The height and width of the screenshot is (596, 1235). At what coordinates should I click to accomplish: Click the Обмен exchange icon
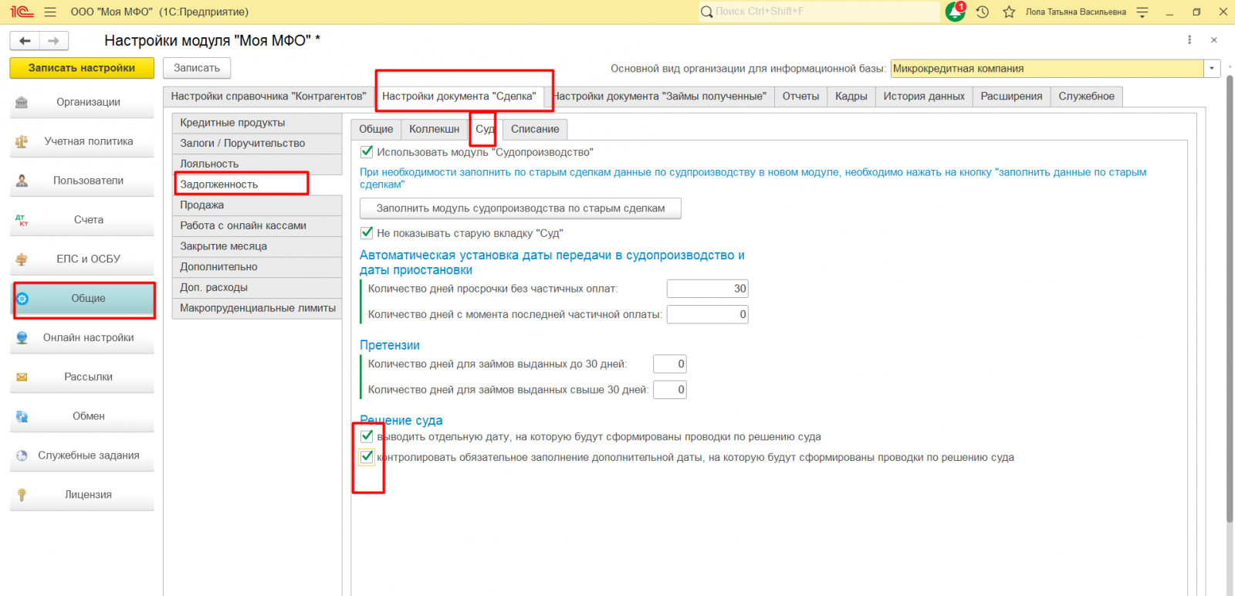click(x=22, y=417)
